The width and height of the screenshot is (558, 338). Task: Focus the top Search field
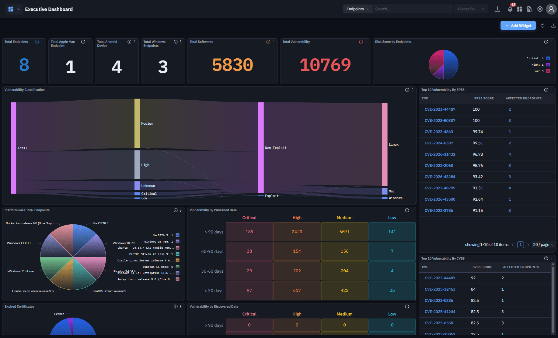(x=412, y=9)
